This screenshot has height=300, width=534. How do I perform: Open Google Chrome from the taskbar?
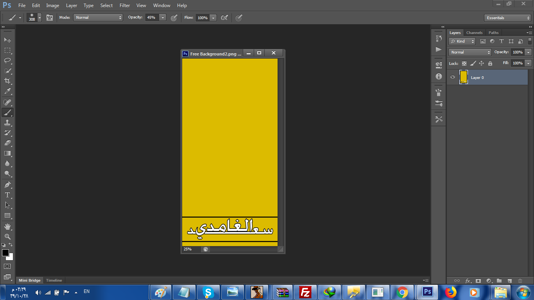pyautogui.click(x=402, y=292)
